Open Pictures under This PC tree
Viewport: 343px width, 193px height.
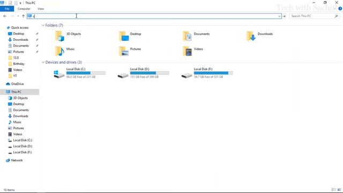18,128
